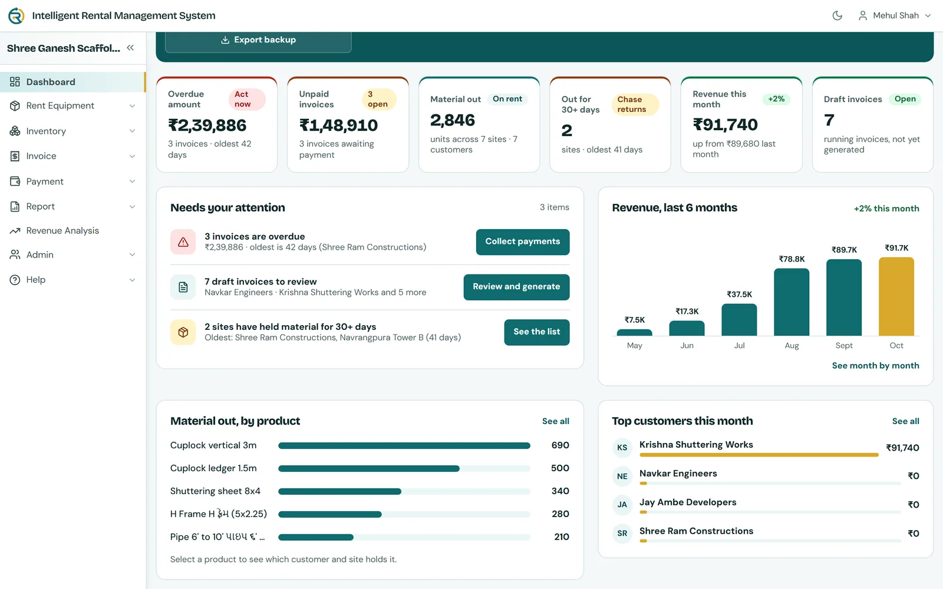Click the app logo icon
The height and width of the screenshot is (589, 943).
[x=17, y=16]
